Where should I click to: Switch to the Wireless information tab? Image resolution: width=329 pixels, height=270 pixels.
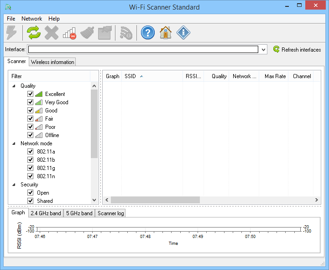(52, 62)
